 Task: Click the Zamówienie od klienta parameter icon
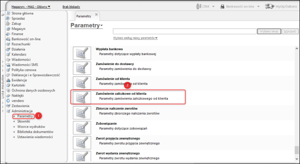point(82,83)
